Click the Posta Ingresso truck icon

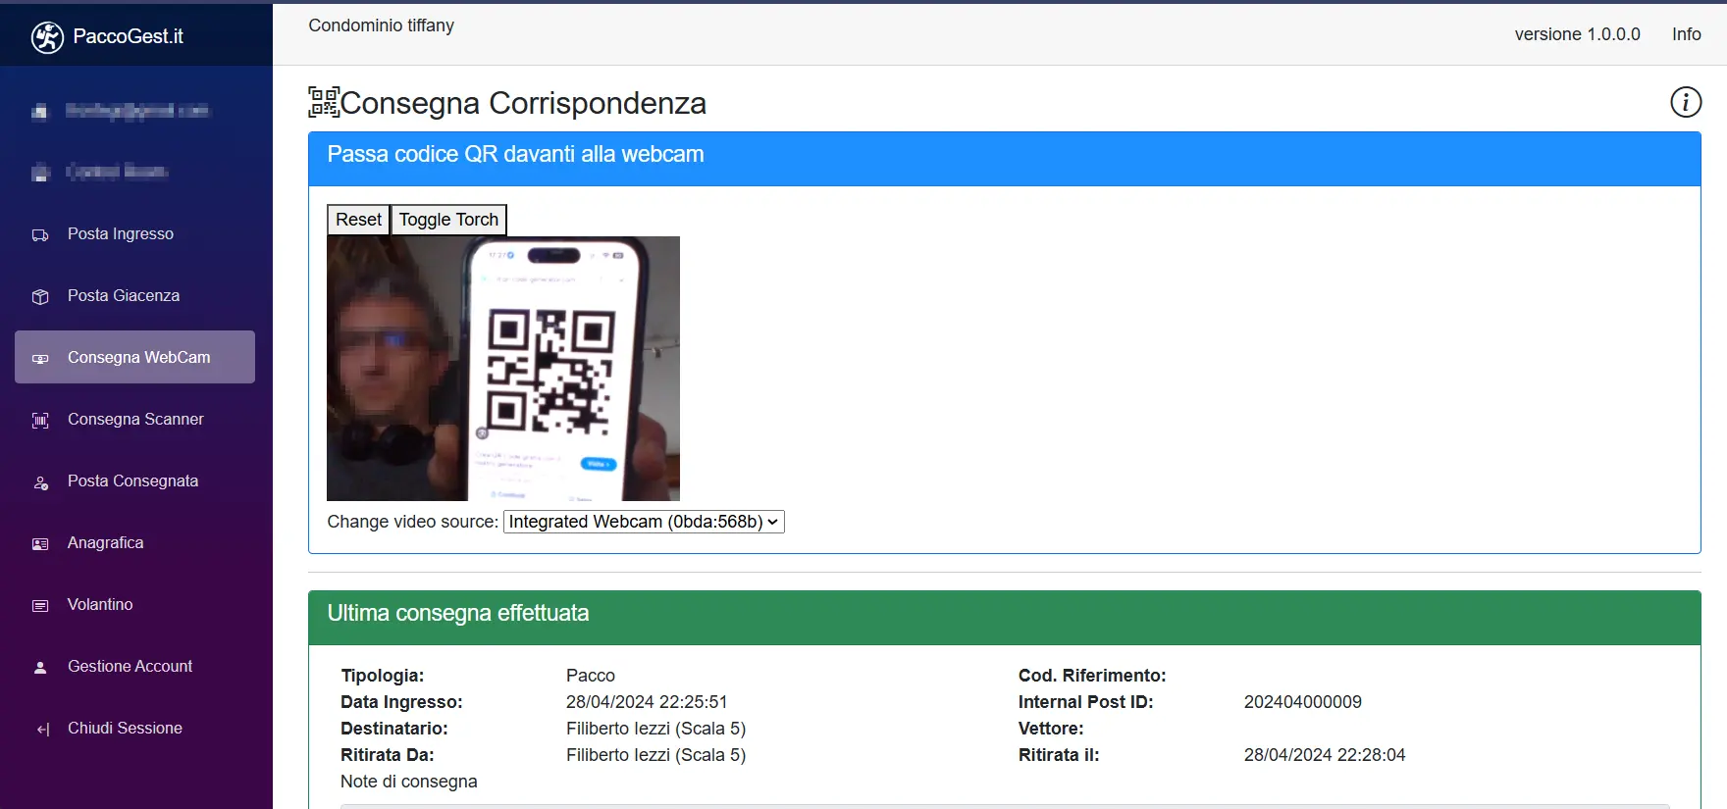[40, 235]
